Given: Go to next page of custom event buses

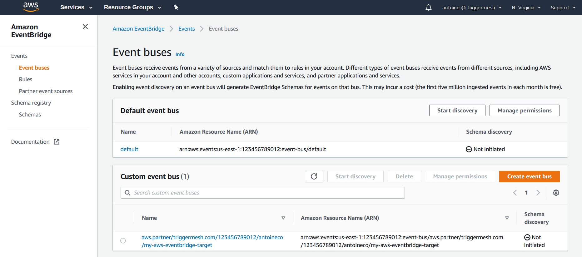Looking at the screenshot, I should pyautogui.click(x=538, y=193).
